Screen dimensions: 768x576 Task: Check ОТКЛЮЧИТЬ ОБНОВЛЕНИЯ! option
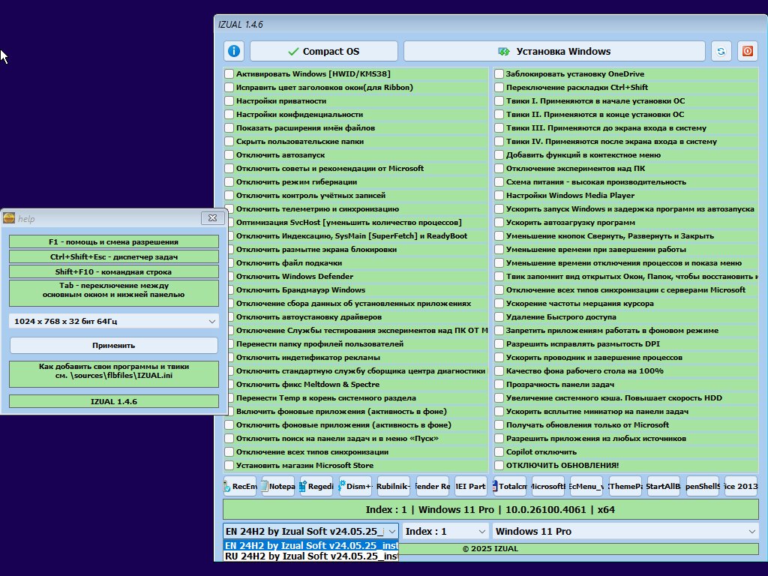pos(499,465)
